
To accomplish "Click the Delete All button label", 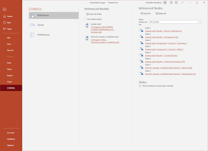I will (x=162, y=14).
